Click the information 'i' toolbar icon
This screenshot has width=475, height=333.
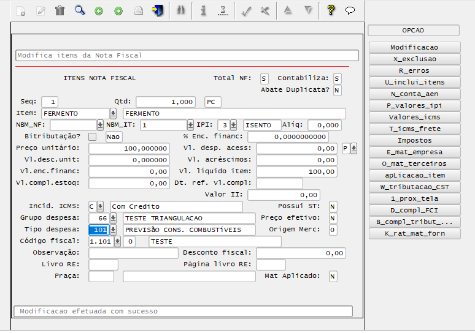pyautogui.click(x=203, y=10)
